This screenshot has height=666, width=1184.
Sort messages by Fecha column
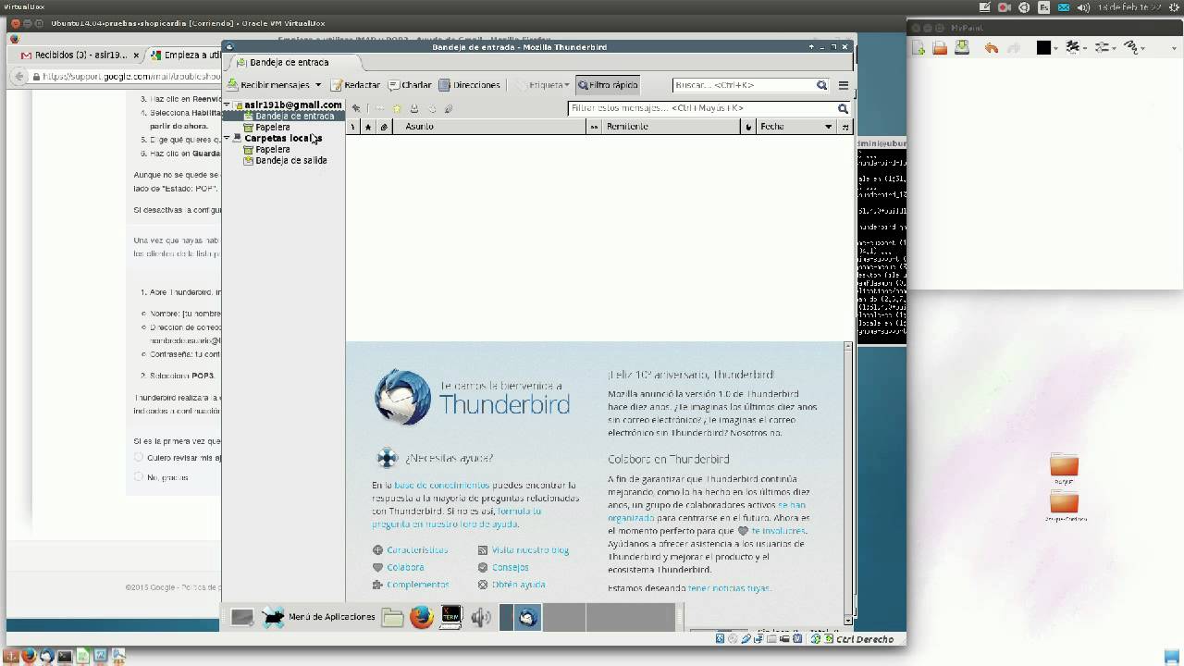click(x=795, y=127)
